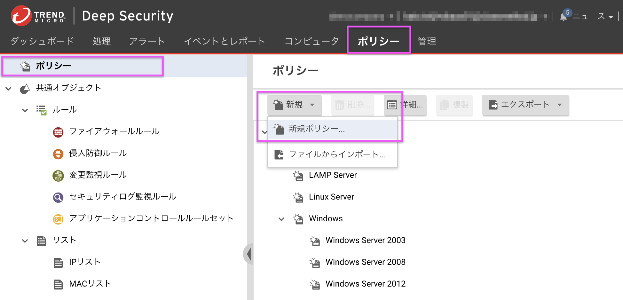This screenshot has width=623, height=300.
Task: Click the 詳細 button
Action: 405,105
